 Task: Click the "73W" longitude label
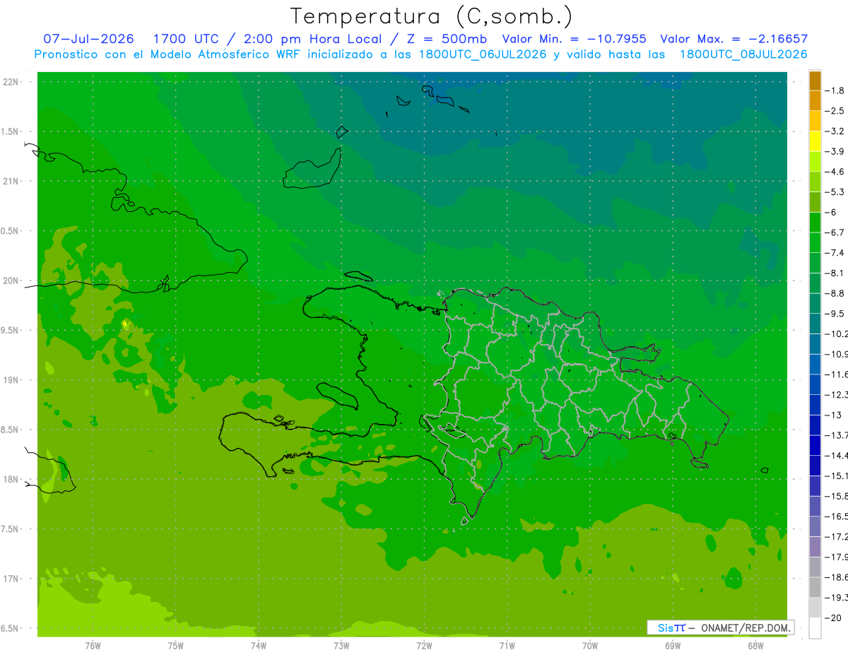coord(341,645)
